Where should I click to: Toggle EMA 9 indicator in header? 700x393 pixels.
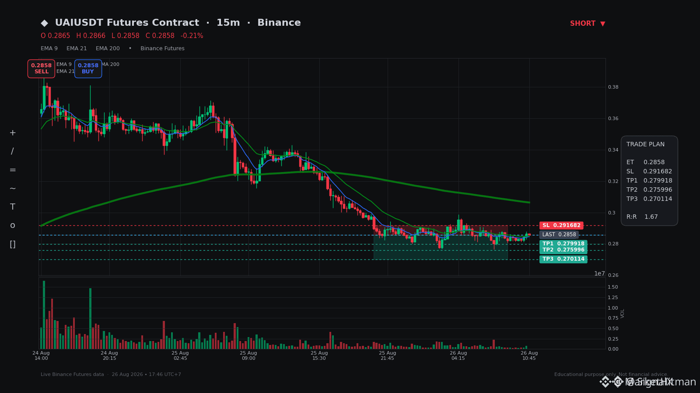point(49,48)
